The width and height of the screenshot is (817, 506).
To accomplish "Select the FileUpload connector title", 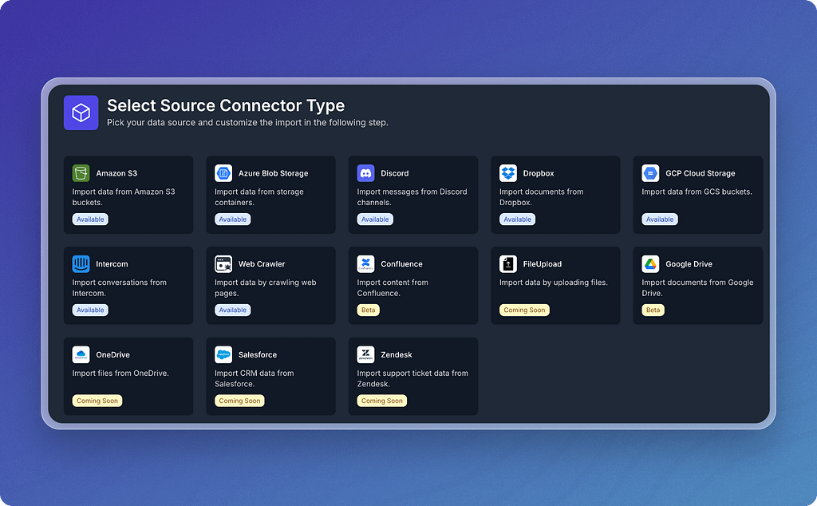I will (542, 263).
